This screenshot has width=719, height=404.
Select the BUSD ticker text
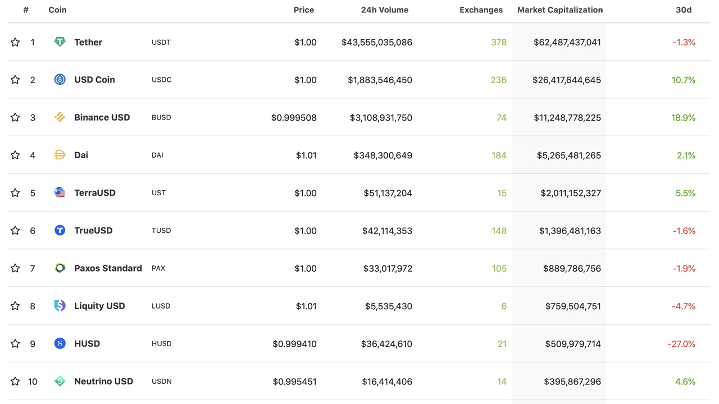(161, 117)
